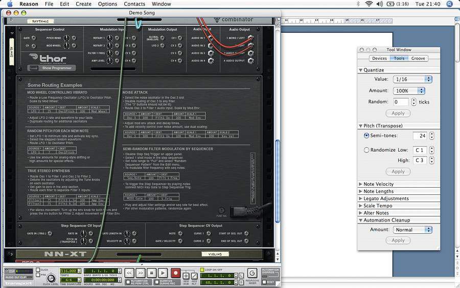Click the left locator L button
The image size is (460, 288).
tap(241, 276)
